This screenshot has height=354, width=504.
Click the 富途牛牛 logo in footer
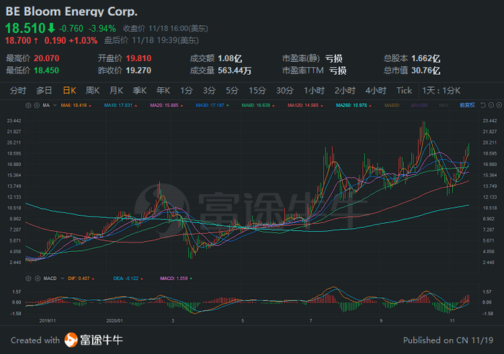pos(94,340)
